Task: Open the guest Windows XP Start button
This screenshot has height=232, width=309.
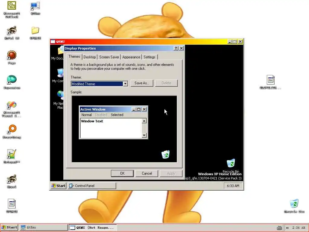Action: click(58, 186)
